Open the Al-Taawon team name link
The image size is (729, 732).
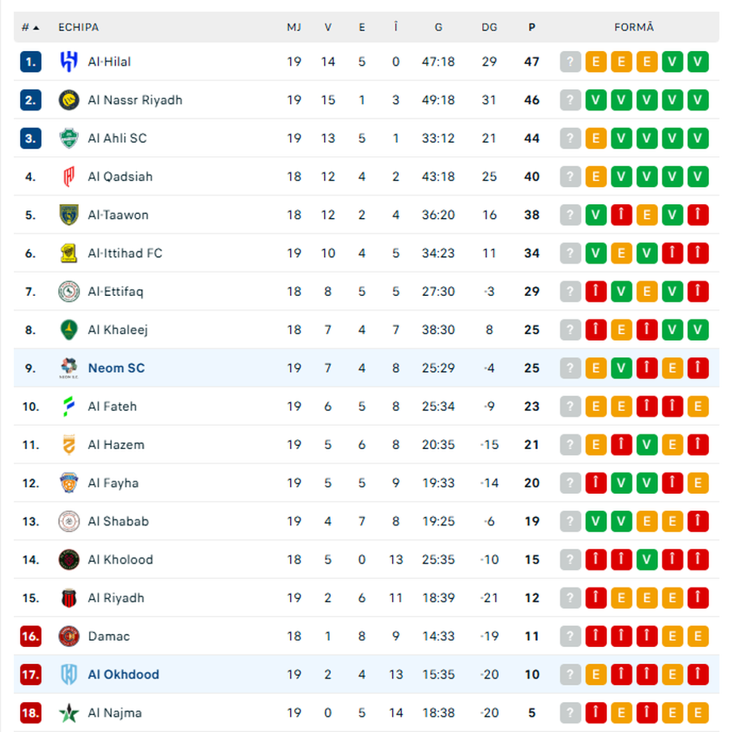click(x=118, y=215)
